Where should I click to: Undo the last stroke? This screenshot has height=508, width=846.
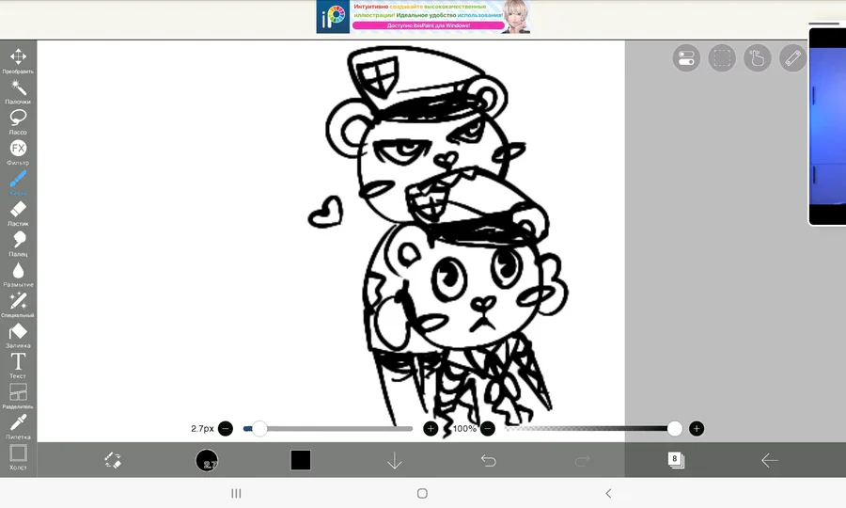tap(488, 460)
